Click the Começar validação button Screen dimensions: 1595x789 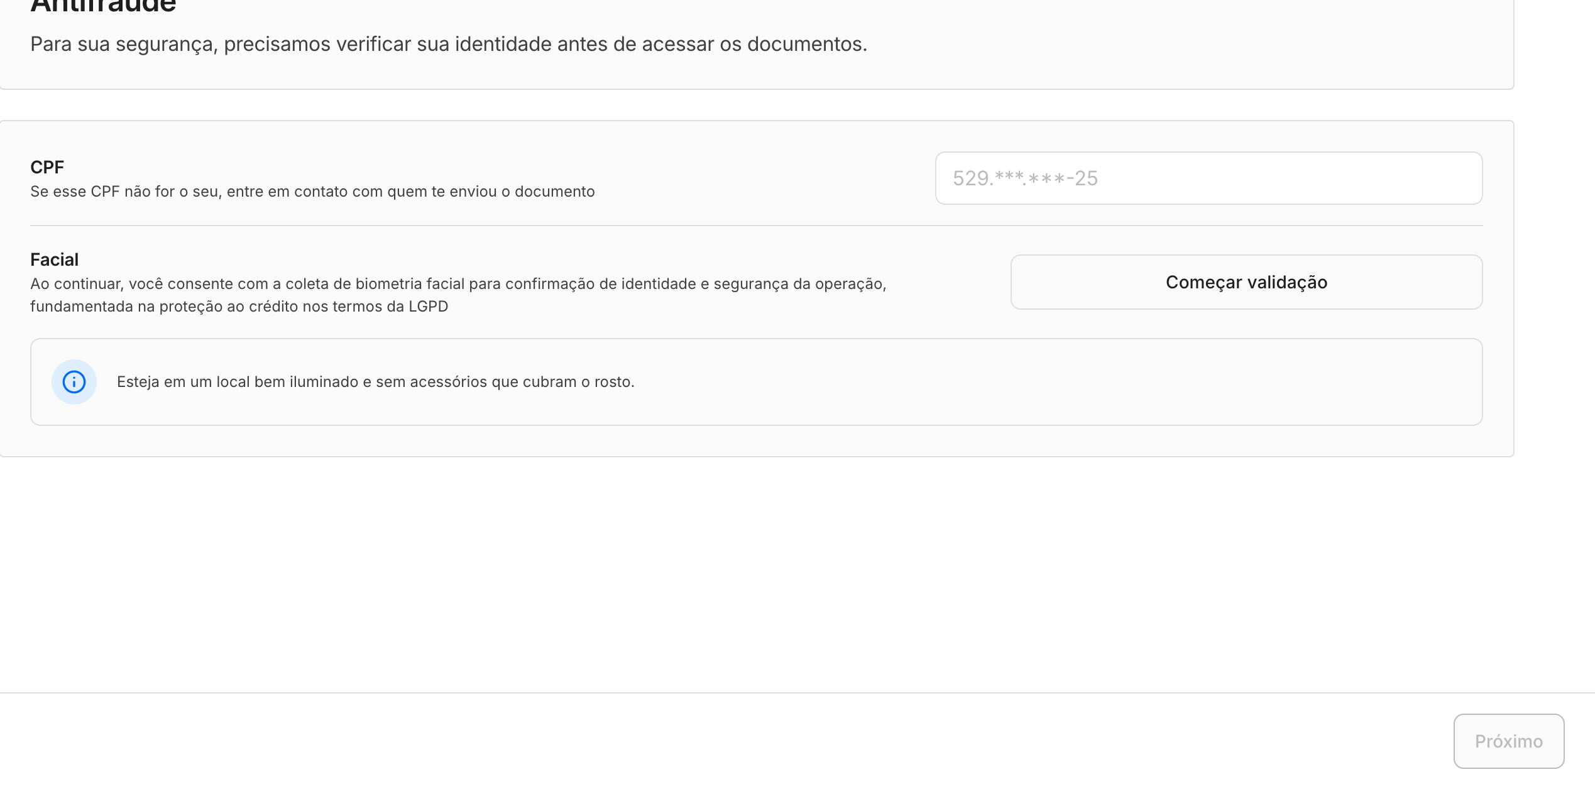click(1246, 282)
